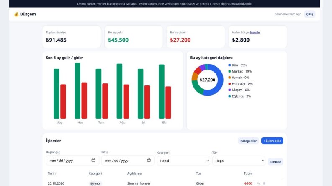This screenshot has width=332, height=186.
Task: Open the Başlangıç date calendar picker icon
Action: tap(93, 160)
